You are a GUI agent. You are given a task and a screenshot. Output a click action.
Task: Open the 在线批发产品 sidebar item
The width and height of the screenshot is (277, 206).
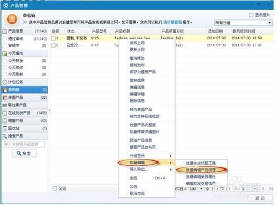[x=25, y=113]
